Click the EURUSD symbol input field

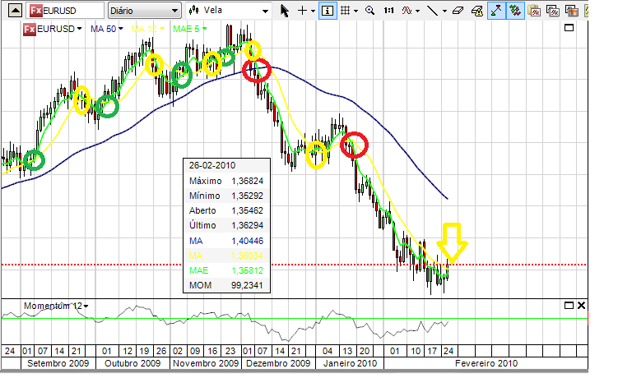pyautogui.click(x=65, y=11)
